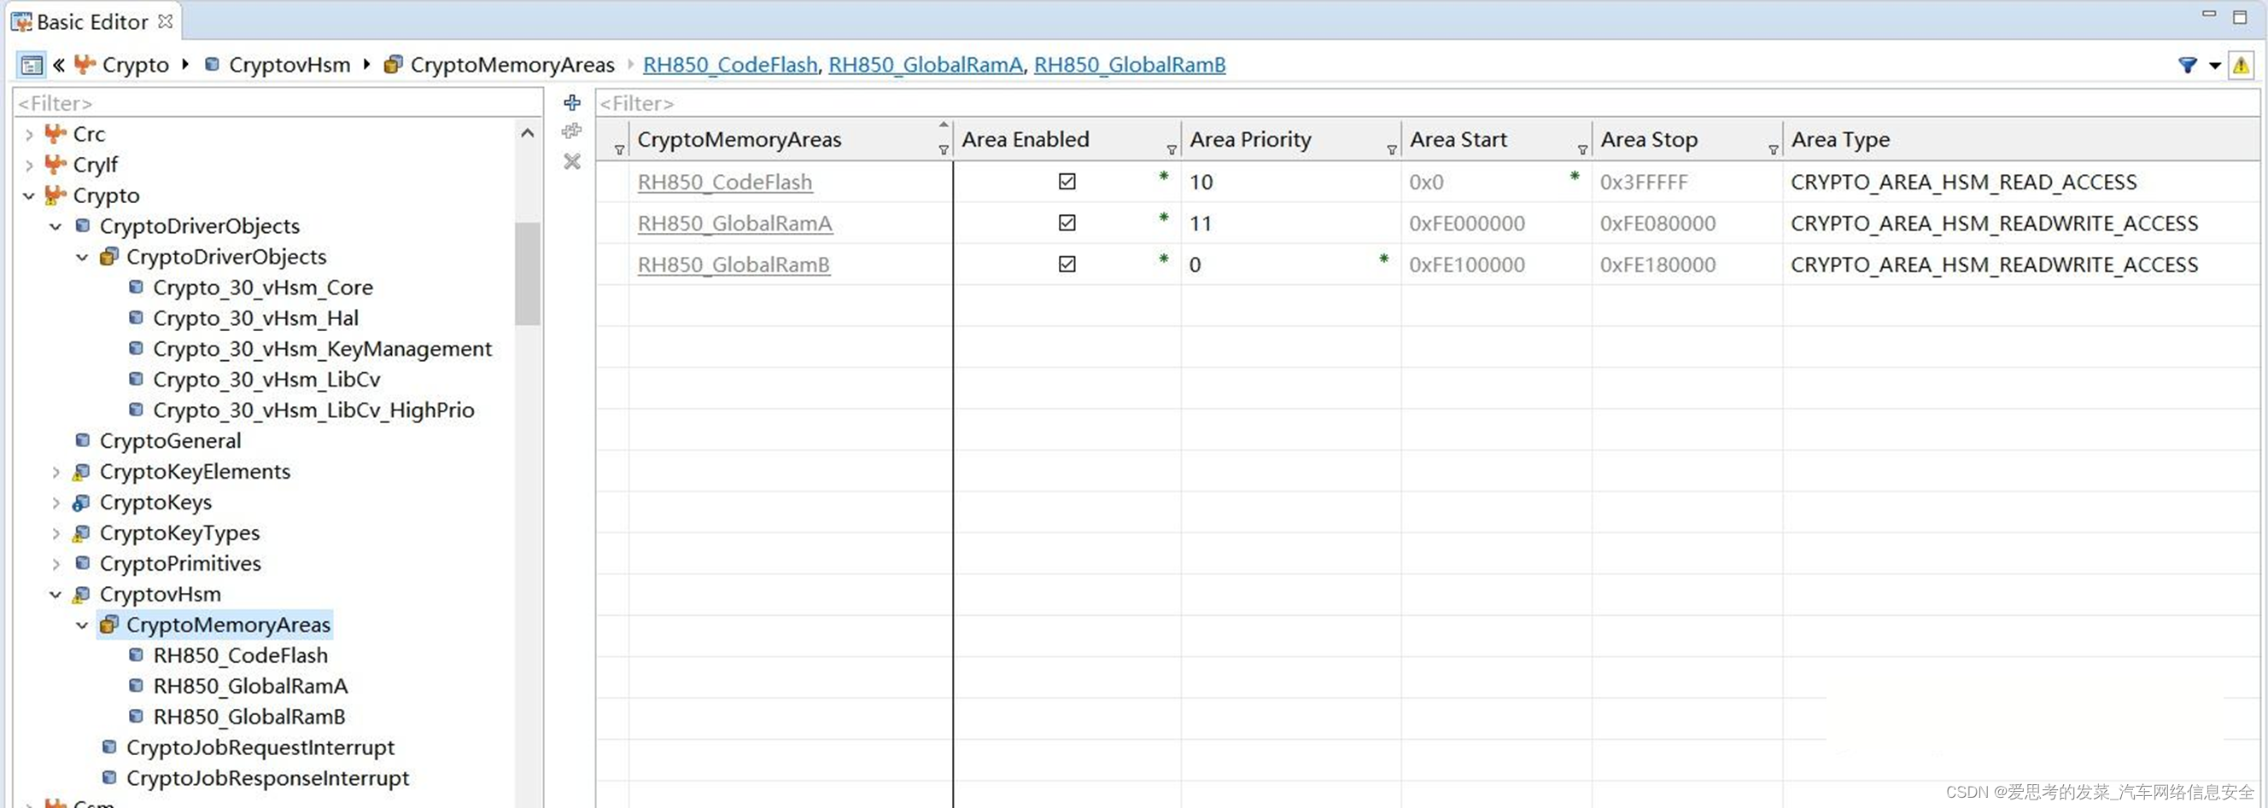Open RH850_GlobalRamB breadcrumb link
Image resolution: width=2268 pixels, height=808 pixels.
point(1130,64)
